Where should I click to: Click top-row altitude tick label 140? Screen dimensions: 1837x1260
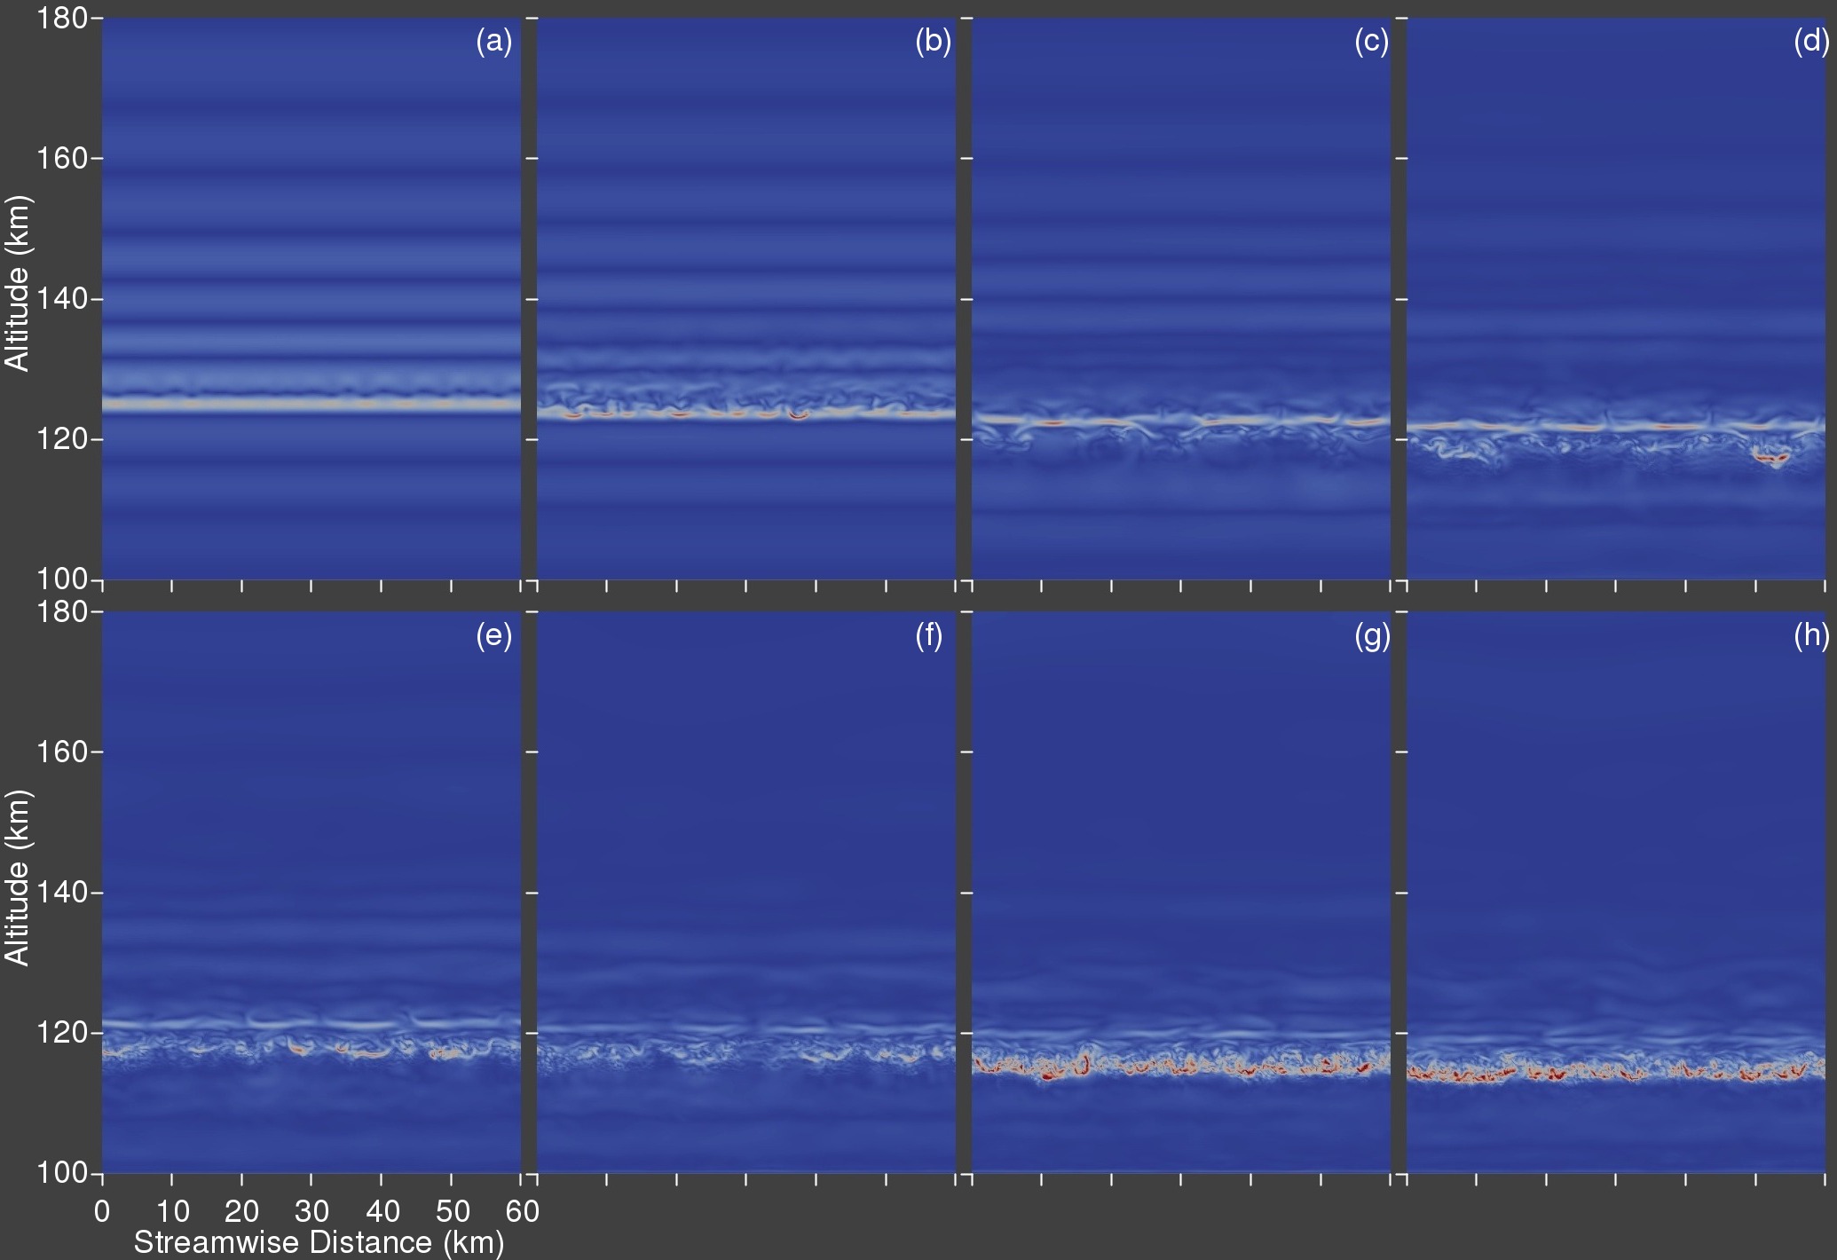[61, 299]
